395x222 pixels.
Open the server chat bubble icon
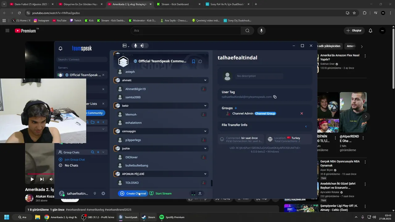click(200, 61)
